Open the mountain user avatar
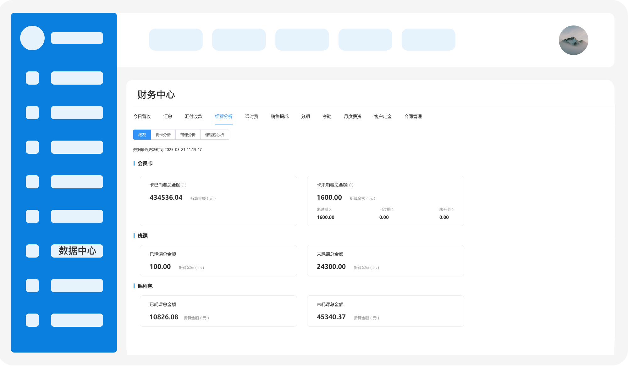Image resolution: width=628 pixels, height=367 pixels. [x=573, y=40]
